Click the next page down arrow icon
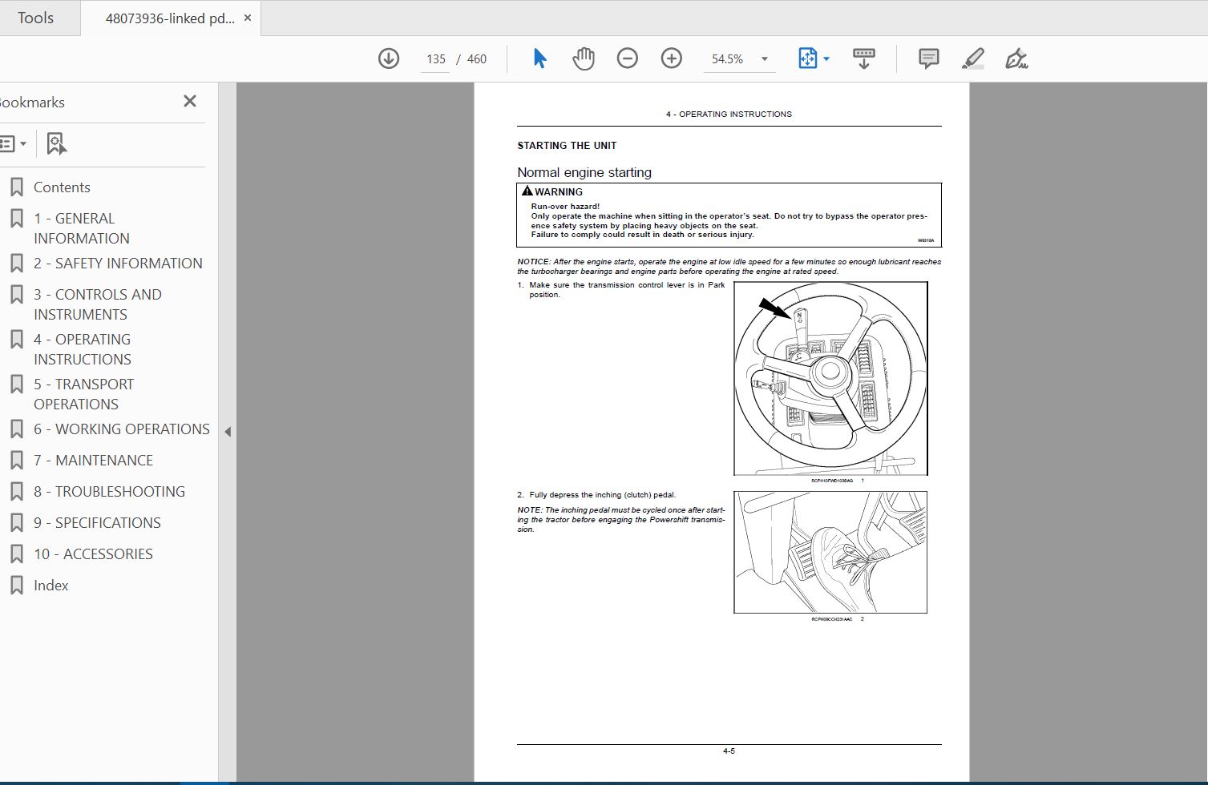Image resolution: width=1208 pixels, height=785 pixels. point(389,58)
